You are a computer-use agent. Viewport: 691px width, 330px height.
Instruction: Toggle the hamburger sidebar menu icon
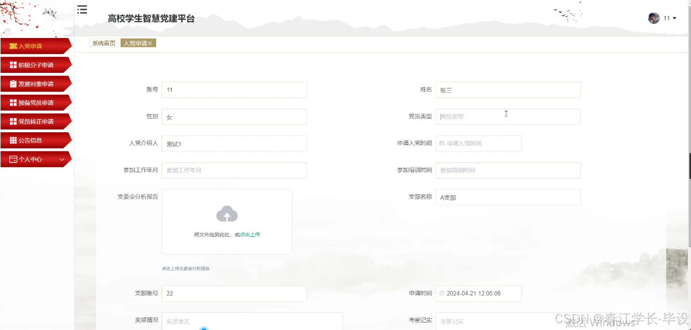[x=82, y=9]
